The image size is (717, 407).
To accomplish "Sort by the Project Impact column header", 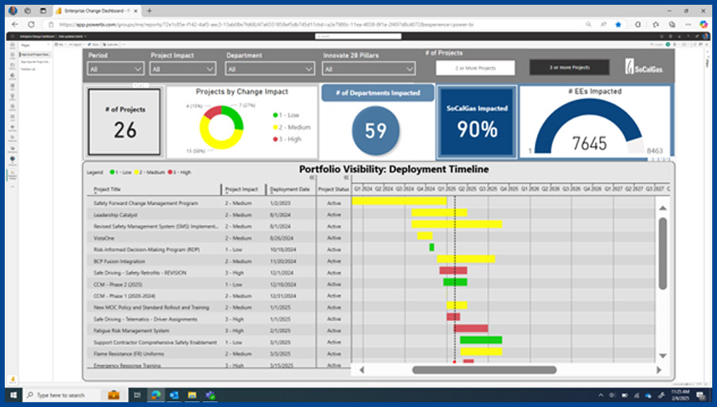I will coord(241,190).
